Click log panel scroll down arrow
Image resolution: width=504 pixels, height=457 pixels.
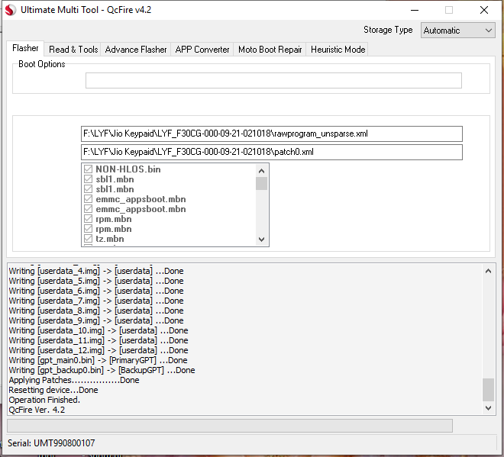click(x=488, y=408)
